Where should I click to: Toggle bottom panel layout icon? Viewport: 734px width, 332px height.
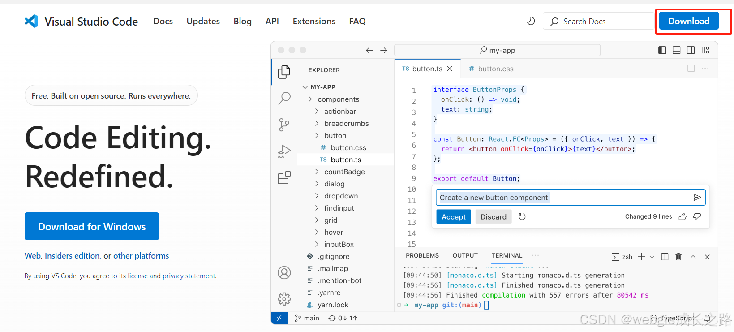click(x=677, y=50)
